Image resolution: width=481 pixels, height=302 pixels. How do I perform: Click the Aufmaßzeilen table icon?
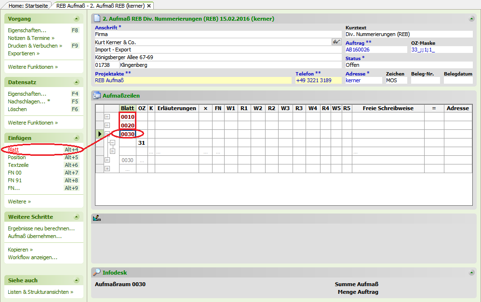tap(97, 95)
